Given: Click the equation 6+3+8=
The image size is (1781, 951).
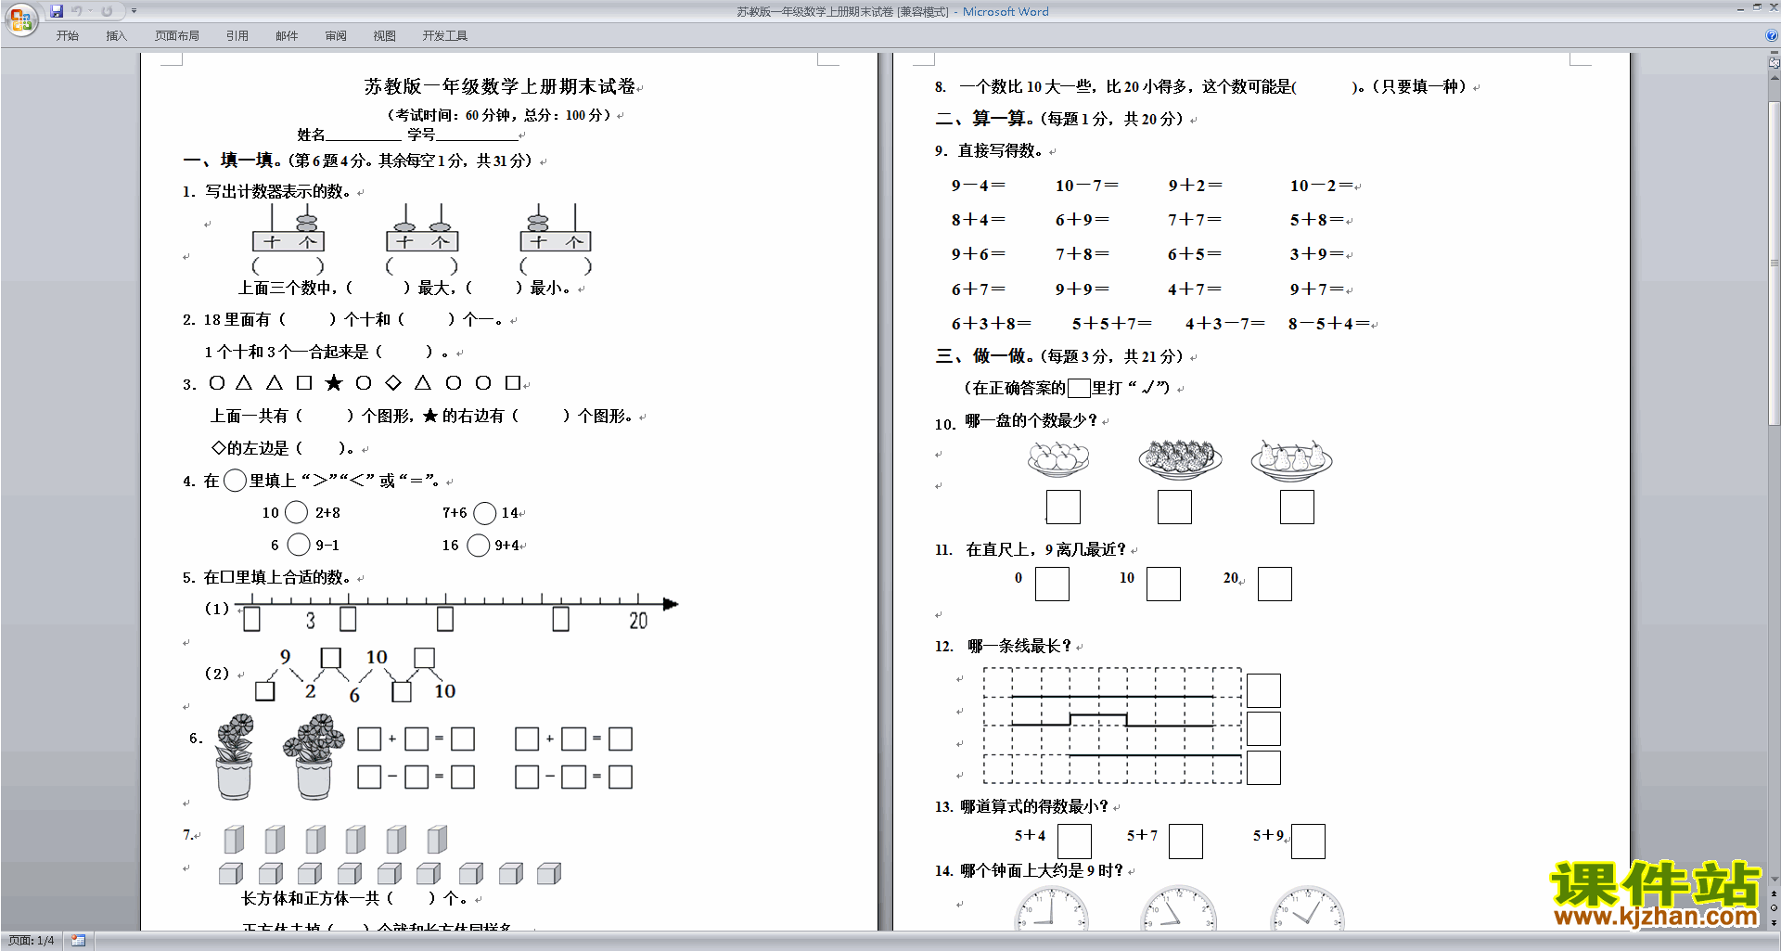Looking at the screenshot, I should (991, 324).
